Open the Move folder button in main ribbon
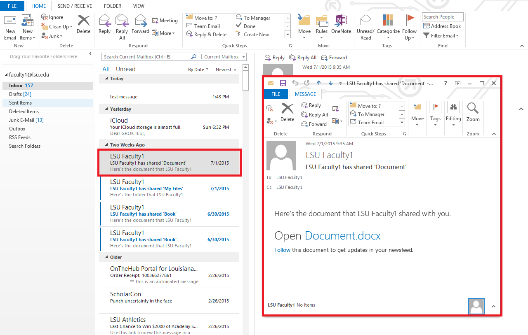The width and height of the screenshot is (528, 335). 304,27
